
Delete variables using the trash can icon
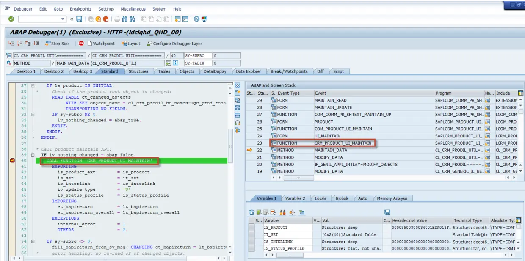coord(252,212)
